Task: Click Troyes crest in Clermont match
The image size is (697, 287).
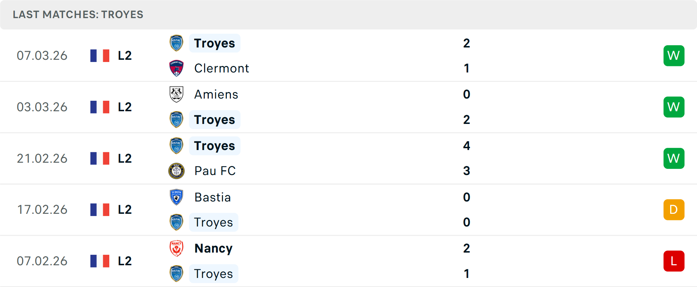Action: coord(176,43)
